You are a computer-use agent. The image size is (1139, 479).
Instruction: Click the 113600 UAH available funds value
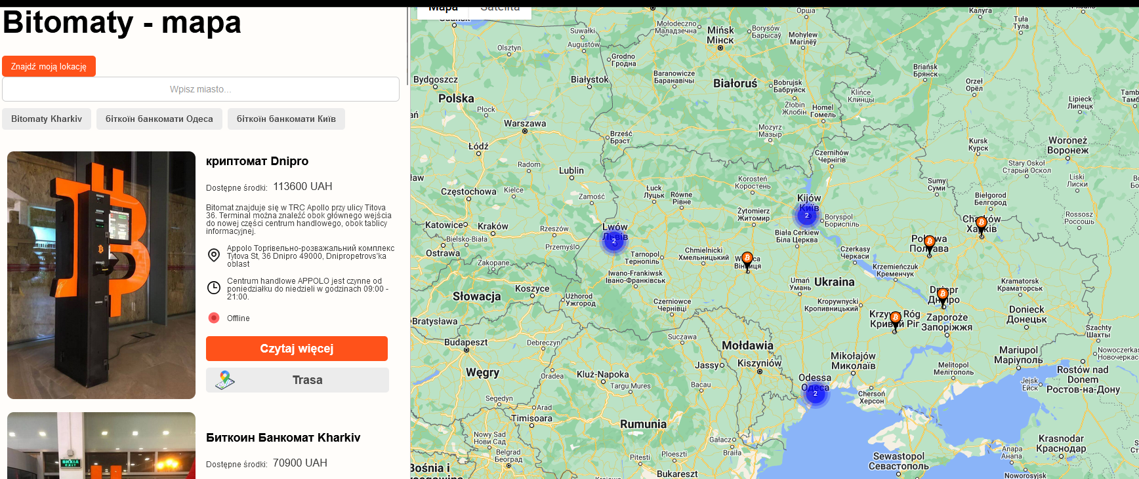[x=302, y=187]
